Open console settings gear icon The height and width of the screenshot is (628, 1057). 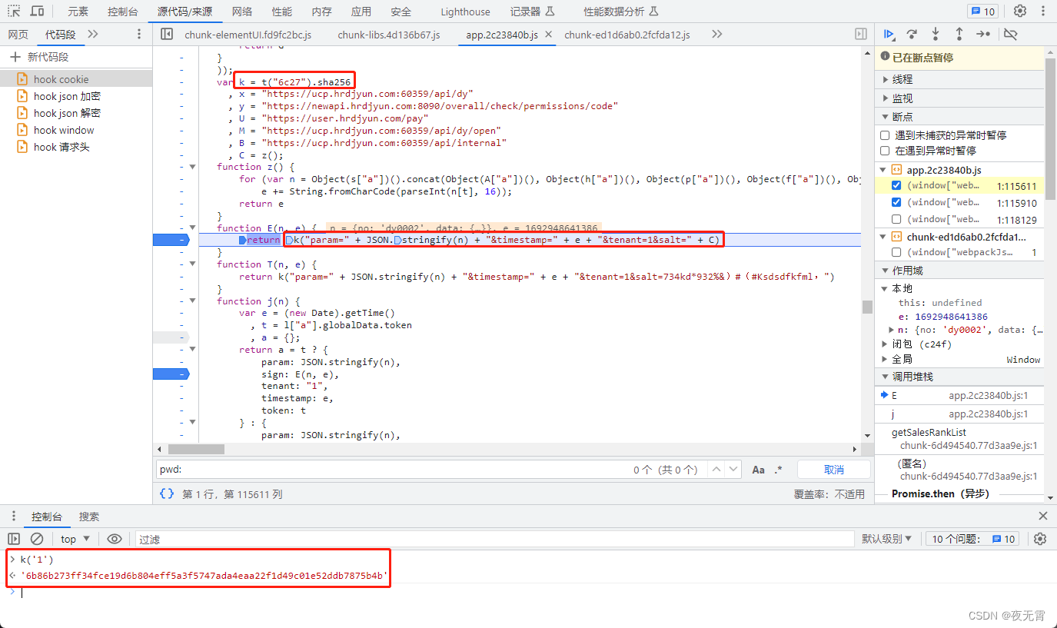tap(1040, 539)
